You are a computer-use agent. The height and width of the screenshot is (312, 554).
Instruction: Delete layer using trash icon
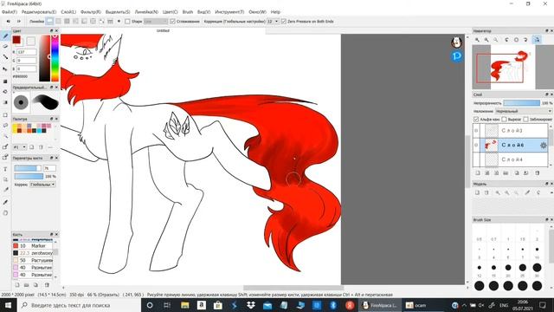[x=538, y=173]
